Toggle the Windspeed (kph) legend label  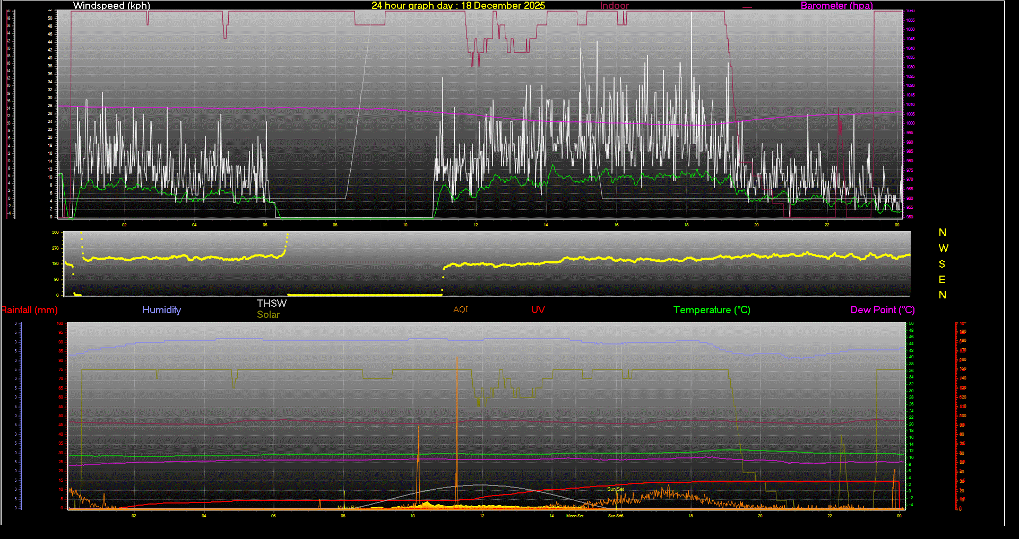[111, 6]
